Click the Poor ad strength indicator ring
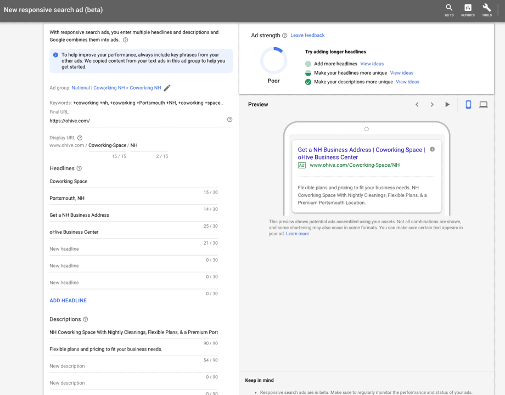 coord(273,60)
